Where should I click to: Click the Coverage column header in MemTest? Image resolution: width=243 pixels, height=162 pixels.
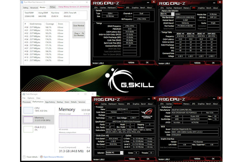(x=50, y=24)
